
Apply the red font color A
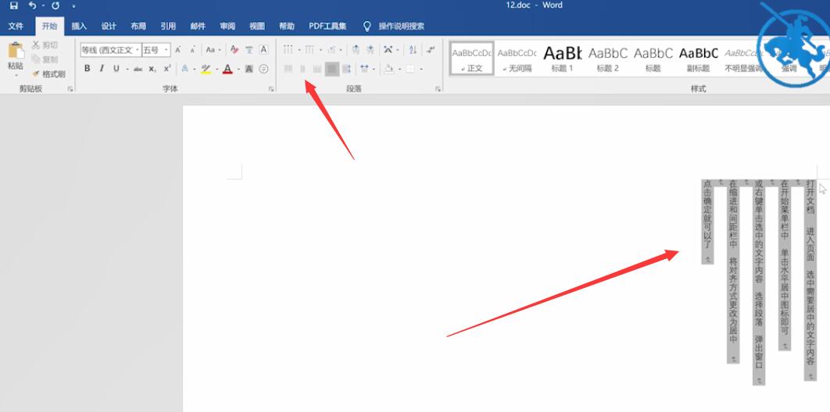tap(227, 69)
